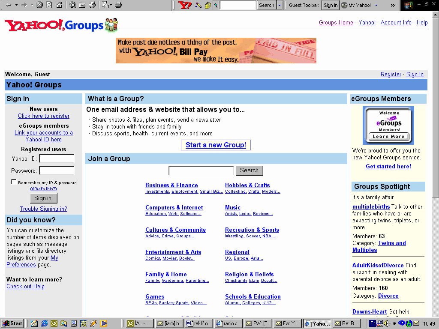Print the page with the printer icon

point(118,5)
